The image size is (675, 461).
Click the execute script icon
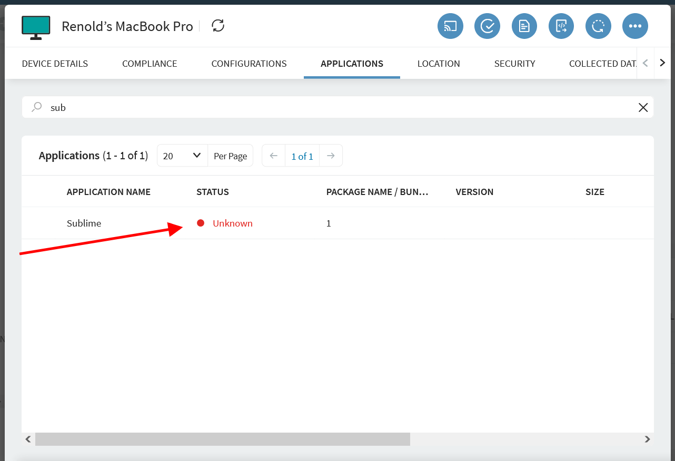[x=561, y=26]
